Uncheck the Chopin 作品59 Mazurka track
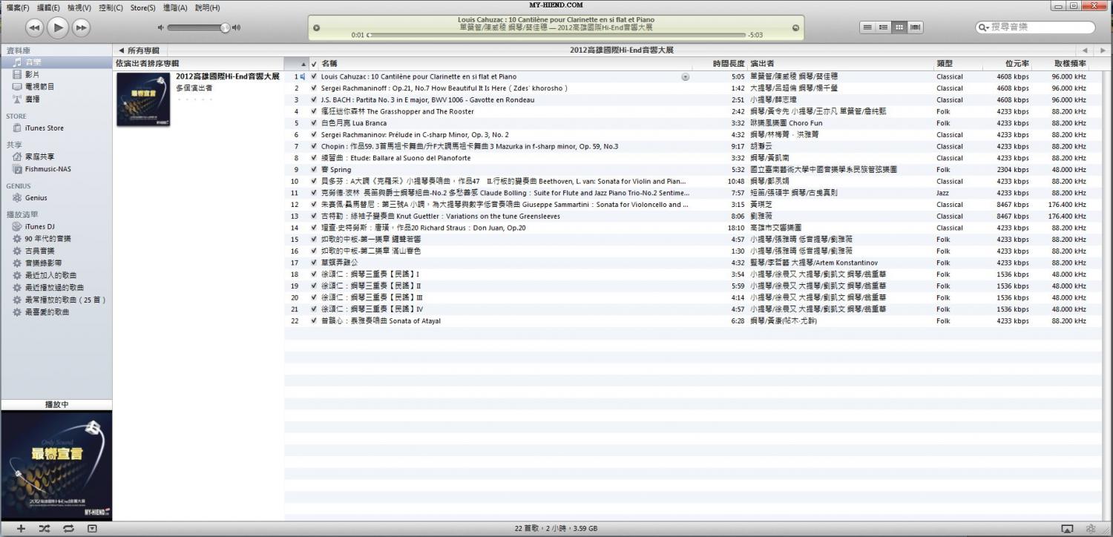This screenshot has width=1113, height=537. (314, 146)
